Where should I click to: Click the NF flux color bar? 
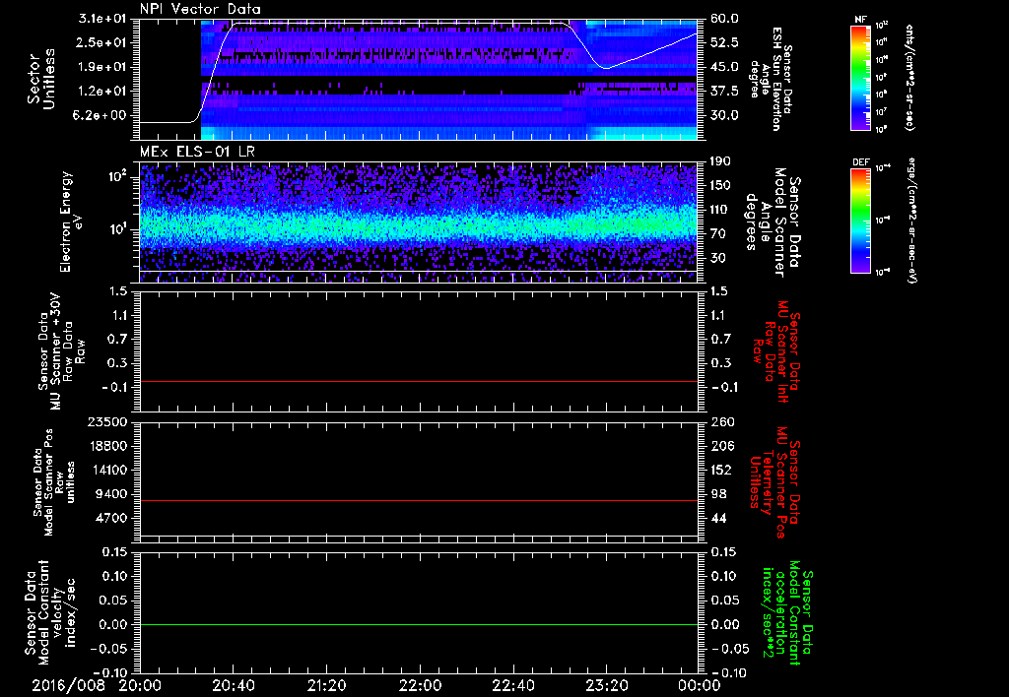point(860,77)
